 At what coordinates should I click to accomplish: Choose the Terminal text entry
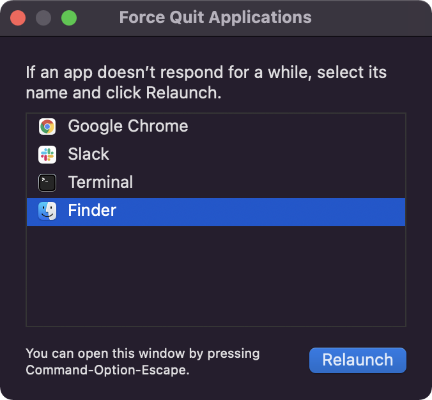coord(100,182)
